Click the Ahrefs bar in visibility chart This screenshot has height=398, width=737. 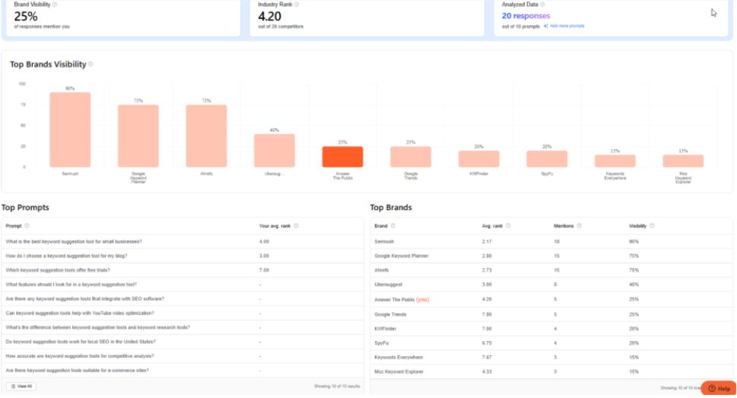(x=206, y=136)
